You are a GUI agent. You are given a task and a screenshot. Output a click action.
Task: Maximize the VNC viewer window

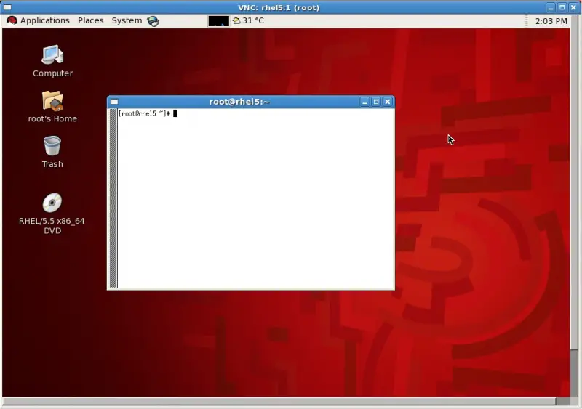(x=562, y=7)
